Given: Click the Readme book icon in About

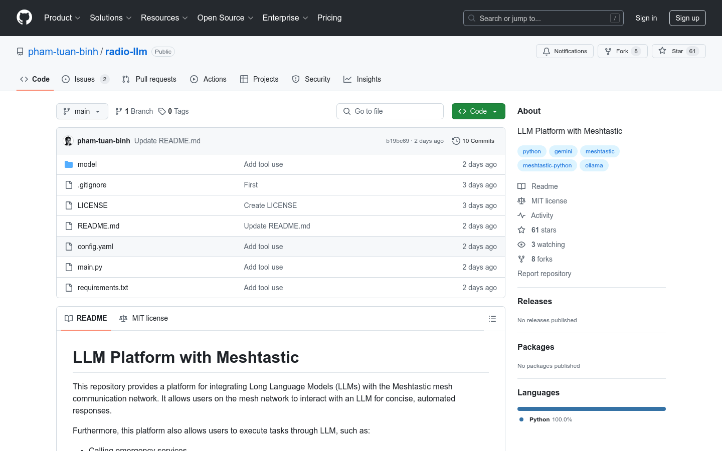Looking at the screenshot, I should tap(521, 186).
